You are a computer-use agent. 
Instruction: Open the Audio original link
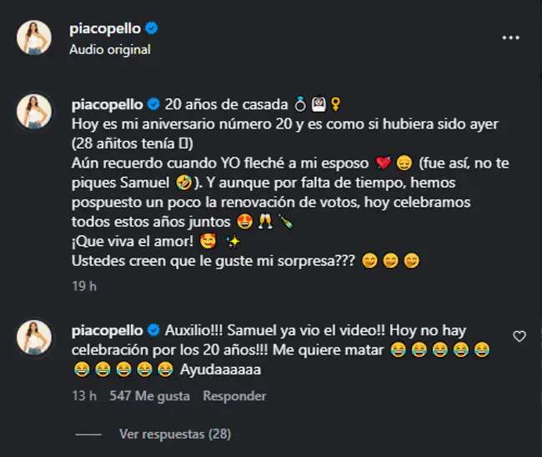click(110, 49)
